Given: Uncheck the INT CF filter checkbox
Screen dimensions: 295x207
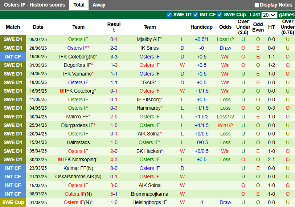Looking at the screenshot, I should click(196, 15).
